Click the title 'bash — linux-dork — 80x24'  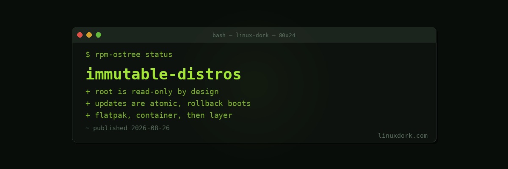pos(254,35)
